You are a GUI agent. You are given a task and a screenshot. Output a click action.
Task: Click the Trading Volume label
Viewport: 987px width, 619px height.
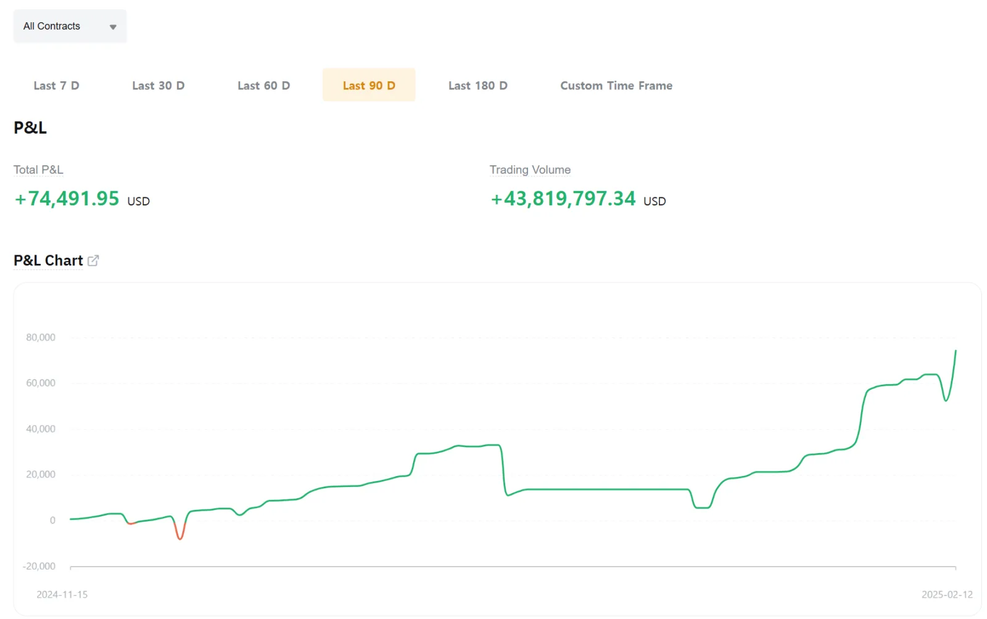530,170
